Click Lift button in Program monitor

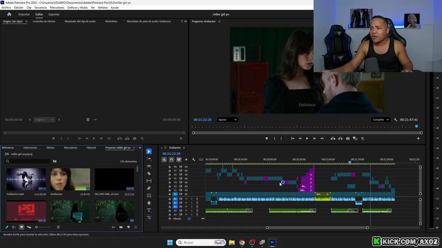(x=333, y=138)
